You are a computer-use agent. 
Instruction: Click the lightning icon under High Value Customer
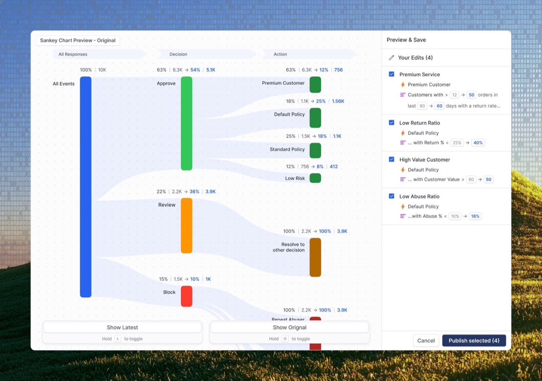403,170
